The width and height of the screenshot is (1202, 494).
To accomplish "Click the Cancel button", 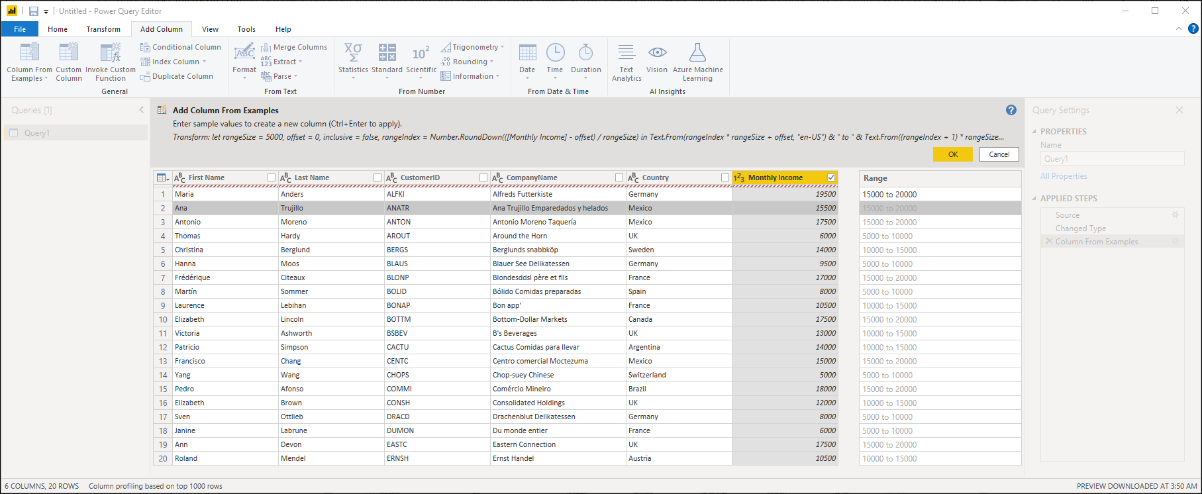I will click(999, 154).
